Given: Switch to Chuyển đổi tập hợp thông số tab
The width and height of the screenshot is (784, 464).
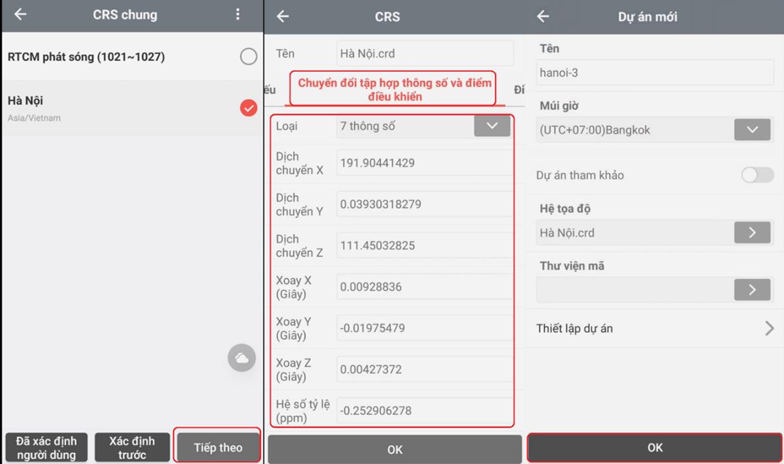Looking at the screenshot, I should tap(392, 89).
